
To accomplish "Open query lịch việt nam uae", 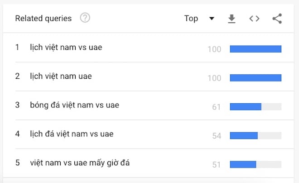I will tap(61, 76).
